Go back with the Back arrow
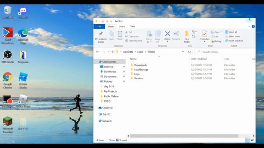 tap(97, 52)
